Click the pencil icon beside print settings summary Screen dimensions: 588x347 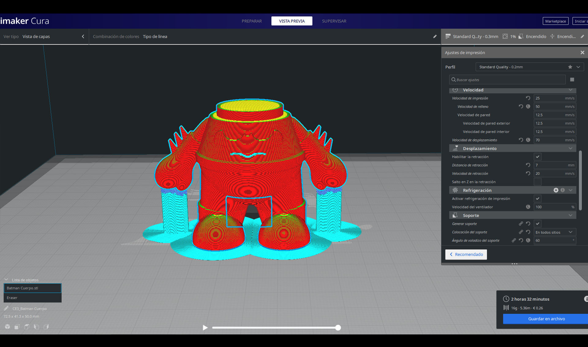(582, 36)
